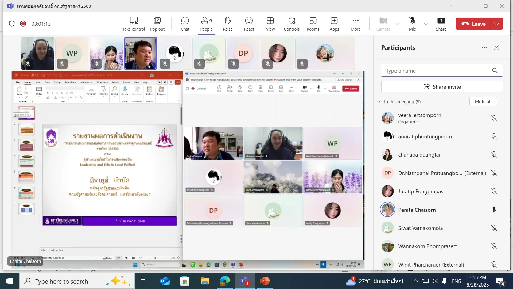Viewport: 513px width, 289px height.
Task: Open breakout Rooms
Action: [313, 24]
